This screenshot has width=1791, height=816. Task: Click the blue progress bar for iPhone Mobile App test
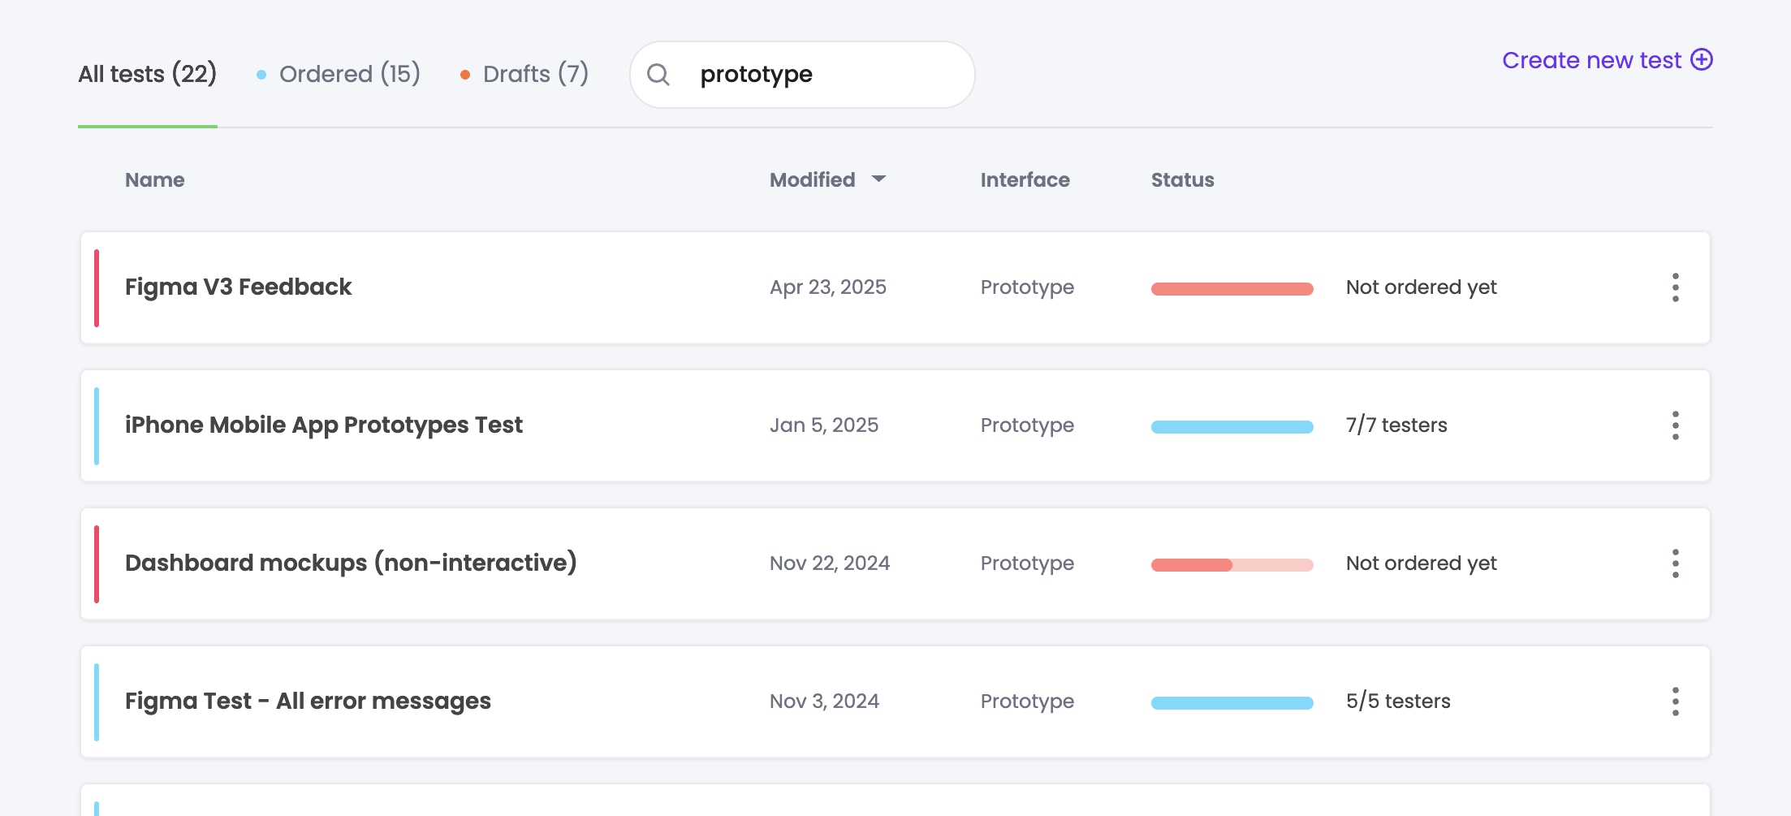[x=1232, y=427]
